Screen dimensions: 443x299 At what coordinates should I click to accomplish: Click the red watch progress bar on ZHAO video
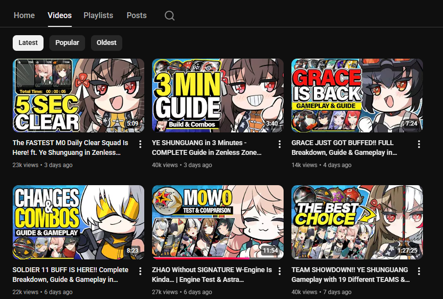click(x=201, y=258)
